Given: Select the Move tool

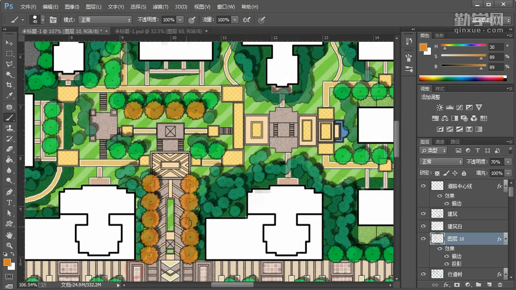Looking at the screenshot, I should click(x=9, y=43).
